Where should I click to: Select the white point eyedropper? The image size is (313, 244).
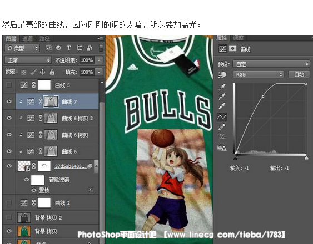(222, 106)
